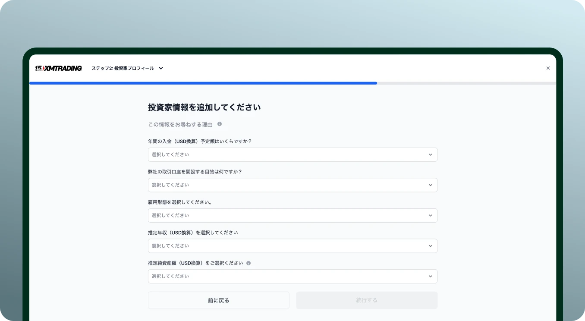Click the blue progress bar at the top
The height and width of the screenshot is (321, 585).
(x=203, y=83)
